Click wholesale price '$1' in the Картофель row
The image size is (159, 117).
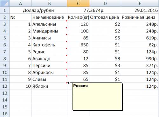(x=105, y=45)
